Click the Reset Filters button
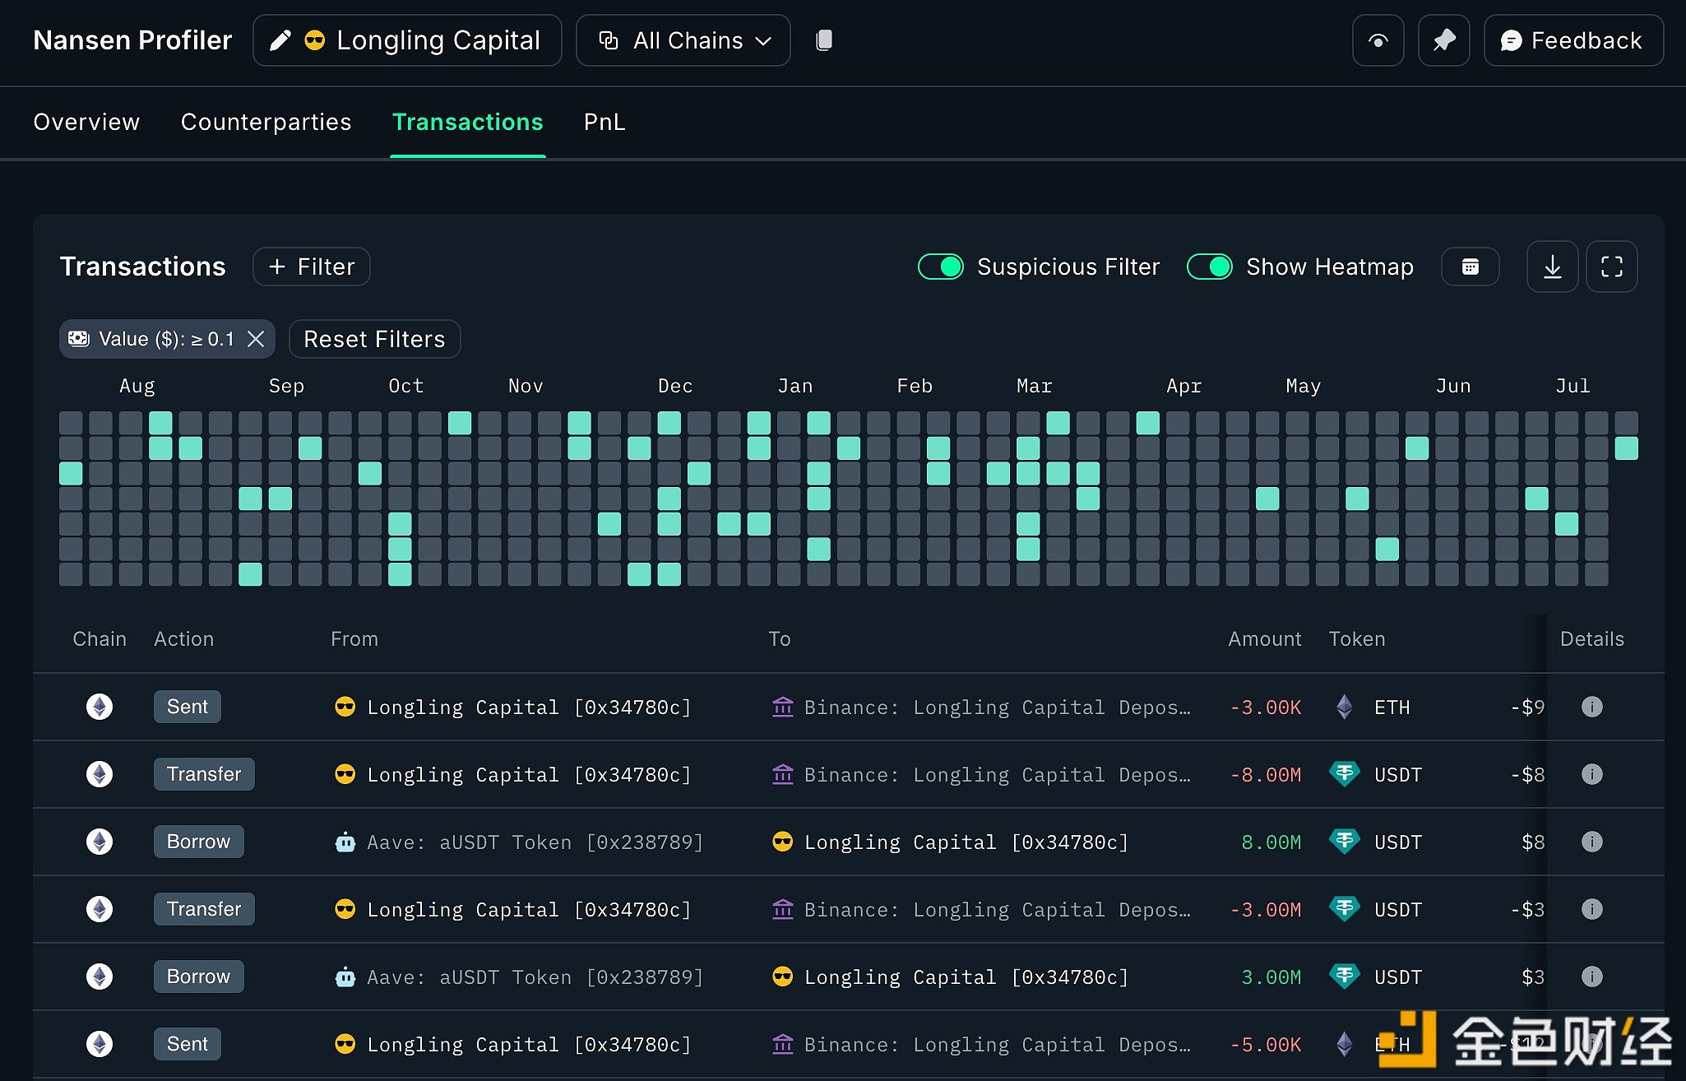The image size is (1686, 1081). 374,339
